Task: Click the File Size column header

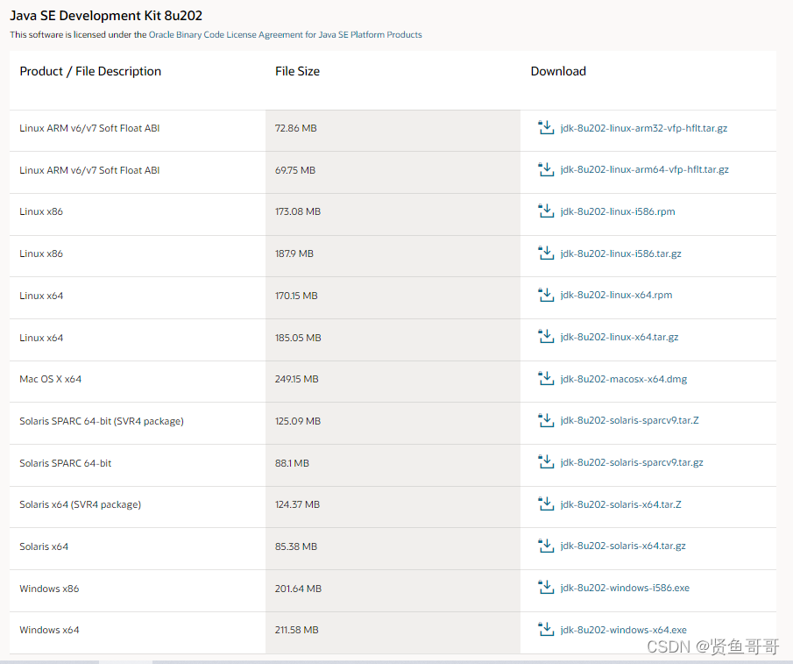Action: click(297, 71)
